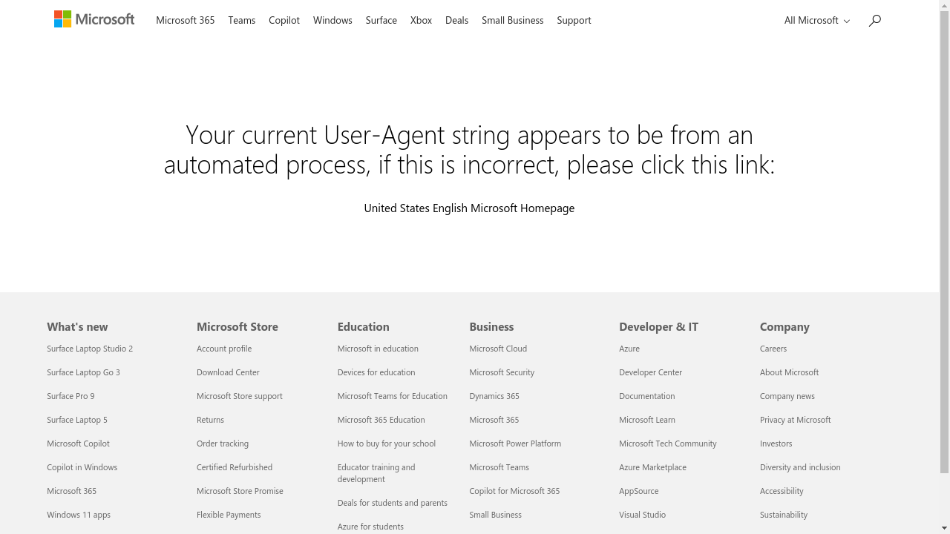This screenshot has height=534, width=950.
Task: Select Teams in the navigation bar
Action: click(241, 21)
